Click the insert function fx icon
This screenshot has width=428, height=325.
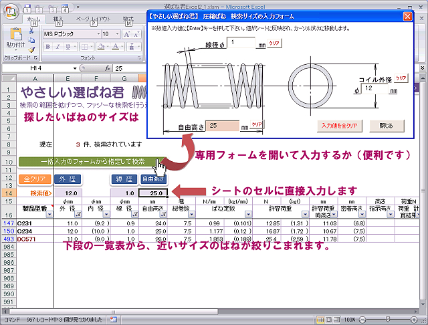pyautogui.click(x=107, y=68)
